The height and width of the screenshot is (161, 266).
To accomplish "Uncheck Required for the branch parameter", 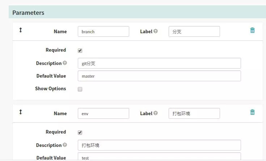I will (x=80, y=51).
